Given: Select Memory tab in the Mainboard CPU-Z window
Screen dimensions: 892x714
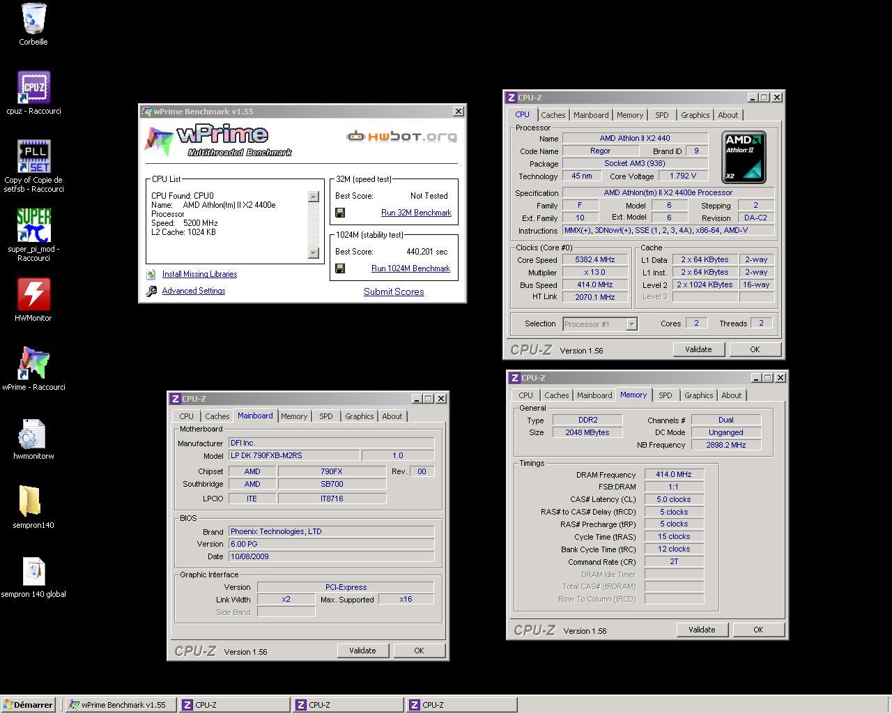Looking at the screenshot, I should pyautogui.click(x=294, y=416).
